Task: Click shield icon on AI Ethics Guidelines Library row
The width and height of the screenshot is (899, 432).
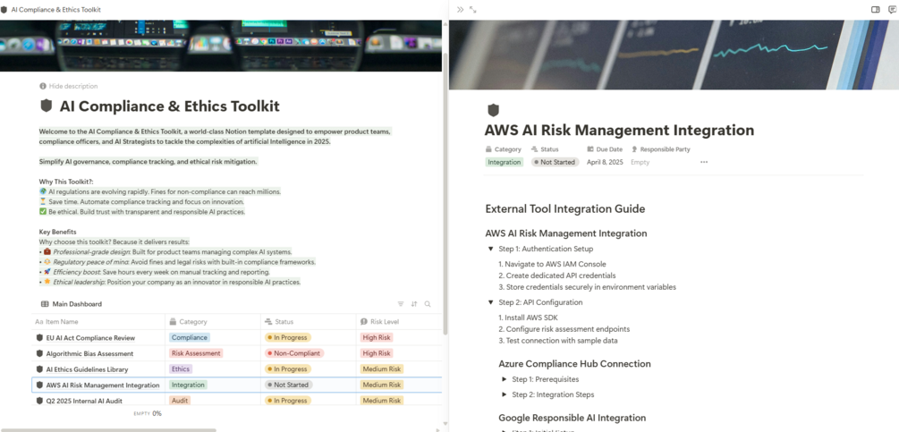Action: [x=39, y=369]
